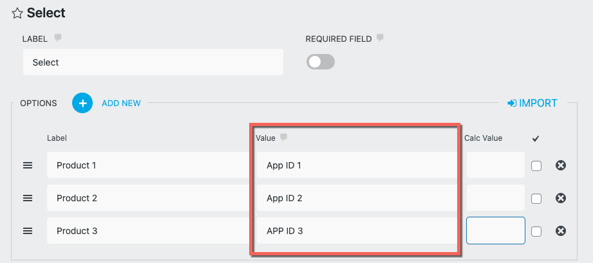This screenshot has width=593, height=263.
Task: Open the IMPORT options link
Action: pos(532,103)
